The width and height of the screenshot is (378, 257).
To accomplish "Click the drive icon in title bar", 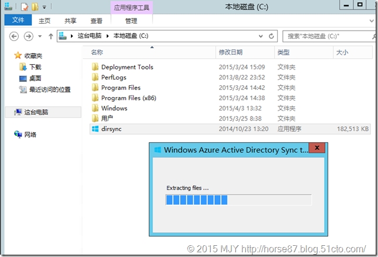I will [8, 6].
